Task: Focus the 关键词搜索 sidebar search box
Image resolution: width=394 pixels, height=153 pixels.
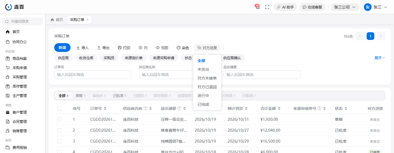Action: 22,21
